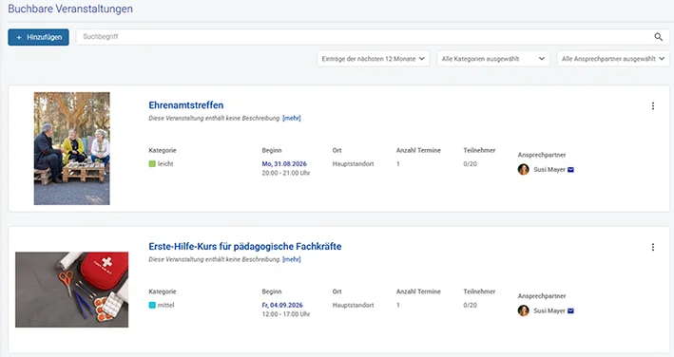Click the time 12:00 - 17:00 Uhr
The width and height of the screenshot is (674, 357).
tap(286, 314)
